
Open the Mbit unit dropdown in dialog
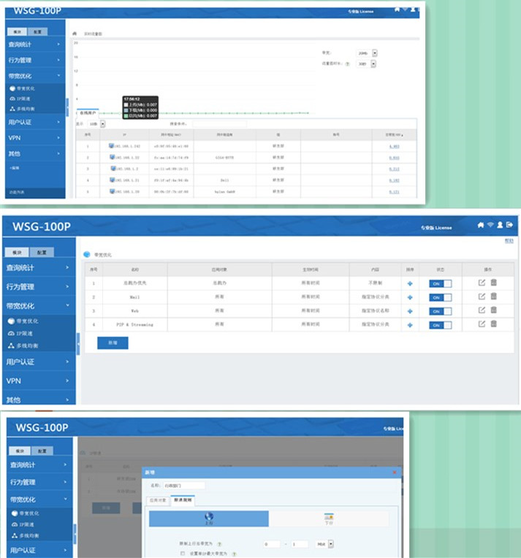(331, 543)
